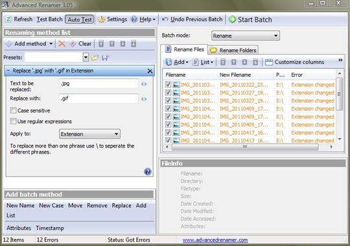
Task: Click the Refresh icon in the toolbar
Action: 8,19
